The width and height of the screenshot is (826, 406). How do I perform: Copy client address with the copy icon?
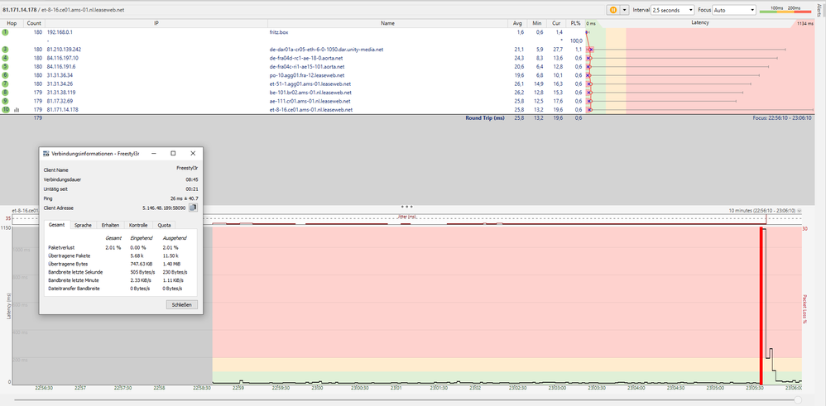[x=193, y=208]
